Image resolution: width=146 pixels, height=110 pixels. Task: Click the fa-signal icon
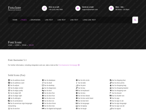pyautogui.click(x=111, y=108)
